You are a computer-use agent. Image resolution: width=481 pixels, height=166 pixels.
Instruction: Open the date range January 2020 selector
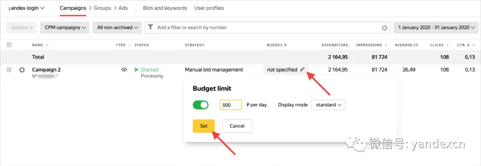click(x=436, y=28)
